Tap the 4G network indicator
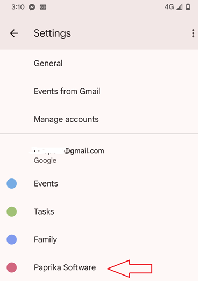Image resolution: width=199 pixels, height=282 pixels. pos(169,7)
